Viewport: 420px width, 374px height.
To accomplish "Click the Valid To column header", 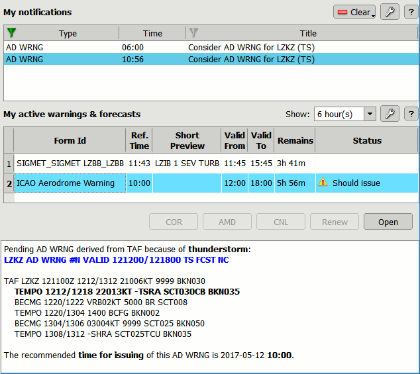I will point(261,140).
